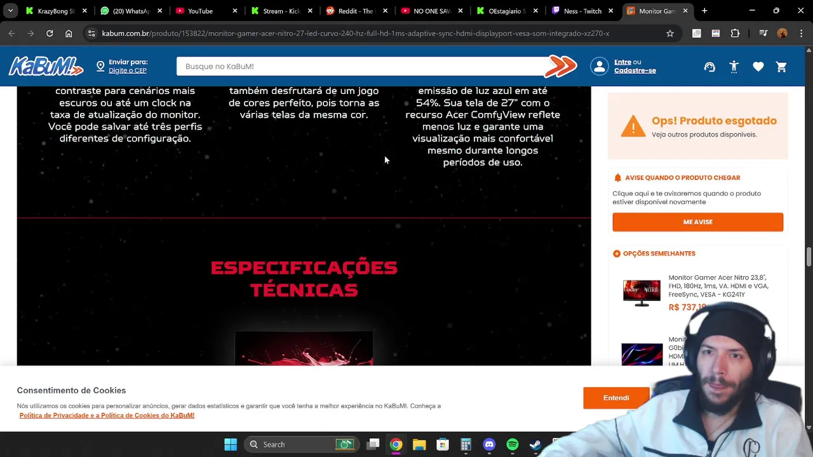Click the browser back arrow
The image size is (813, 457).
coord(11,33)
